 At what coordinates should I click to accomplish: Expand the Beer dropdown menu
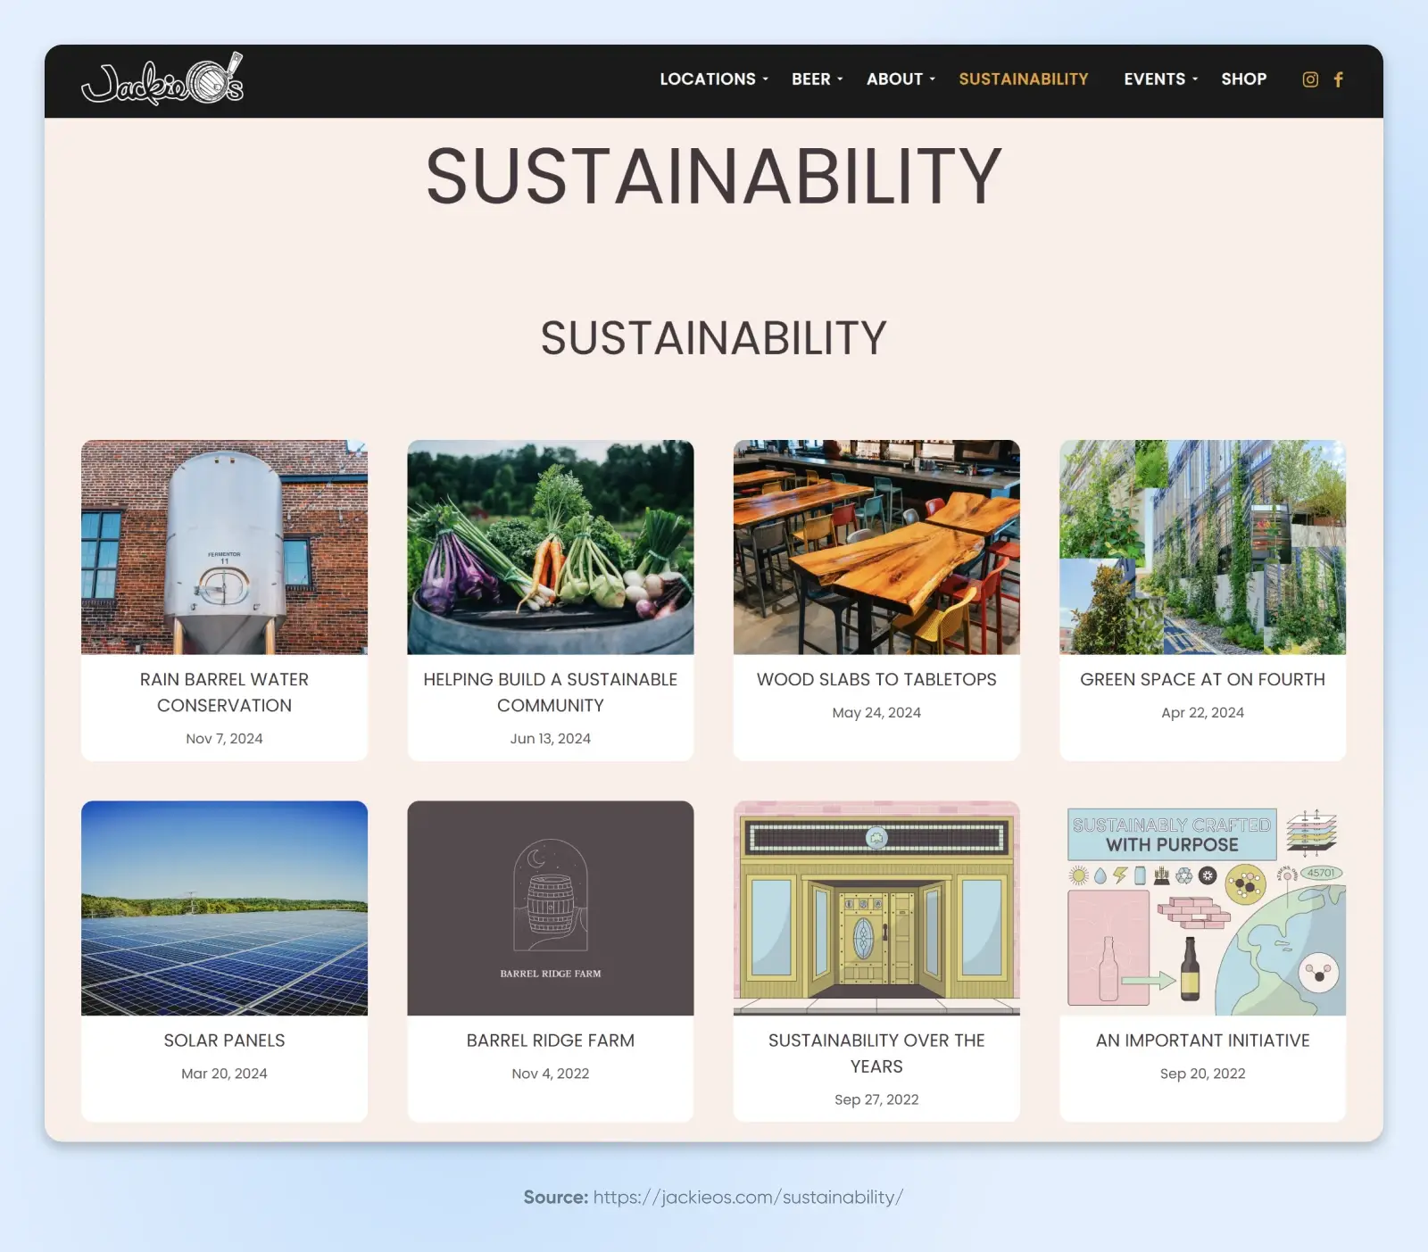point(817,79)
